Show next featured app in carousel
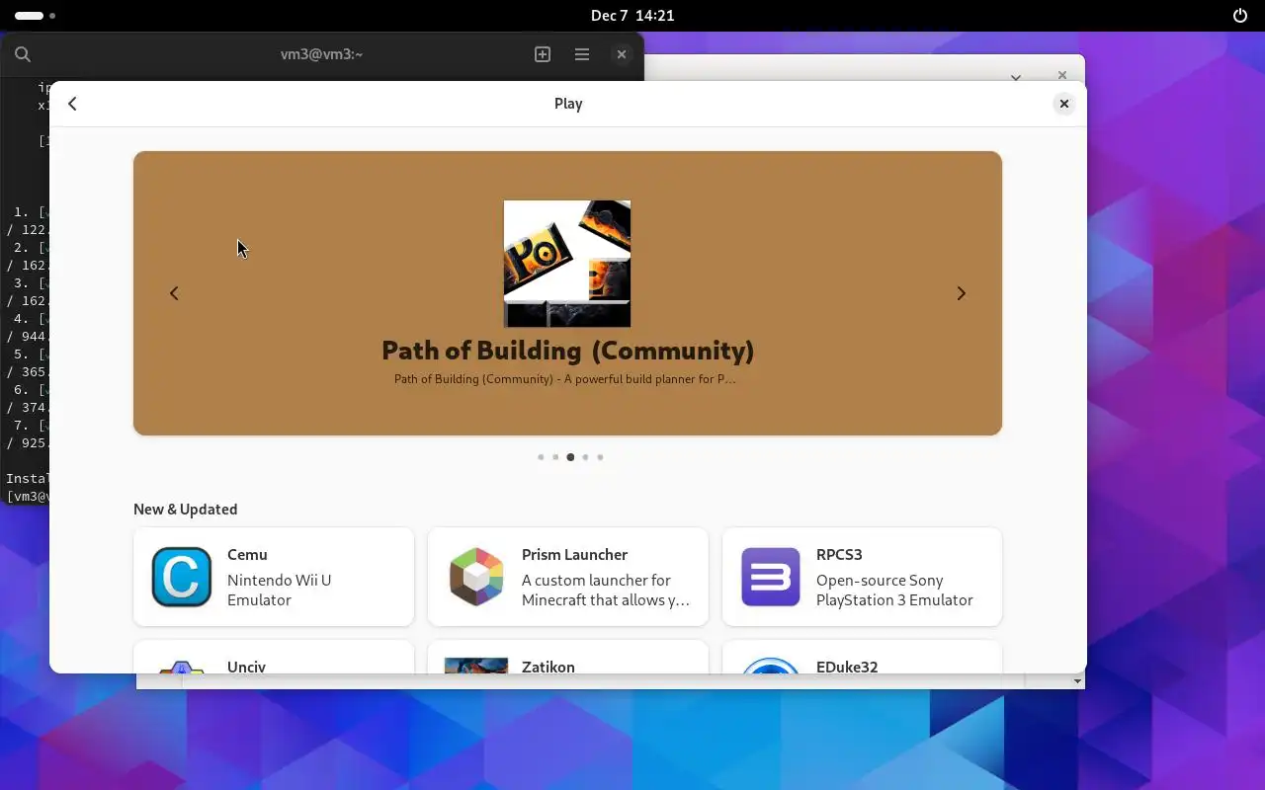Image resolution: width=1265 pixels, height=790 pixels. click(x=961, y=293)
